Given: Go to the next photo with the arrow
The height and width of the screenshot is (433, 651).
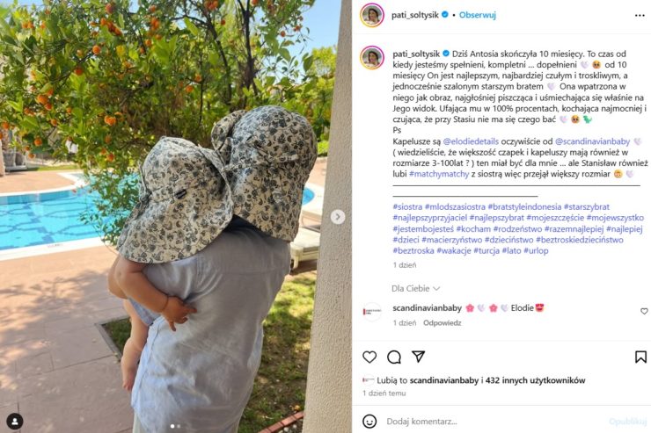Looking at the screenshot, I should (338, 217).
